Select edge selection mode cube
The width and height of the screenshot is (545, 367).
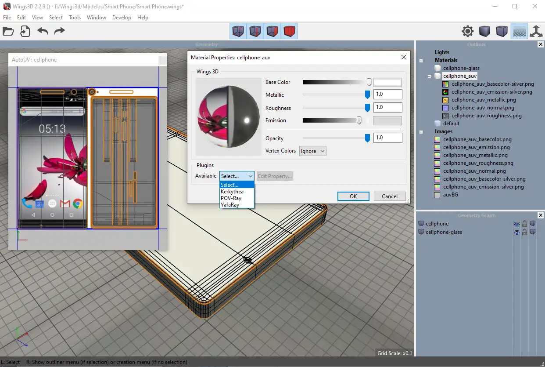[x=255, y=31]
